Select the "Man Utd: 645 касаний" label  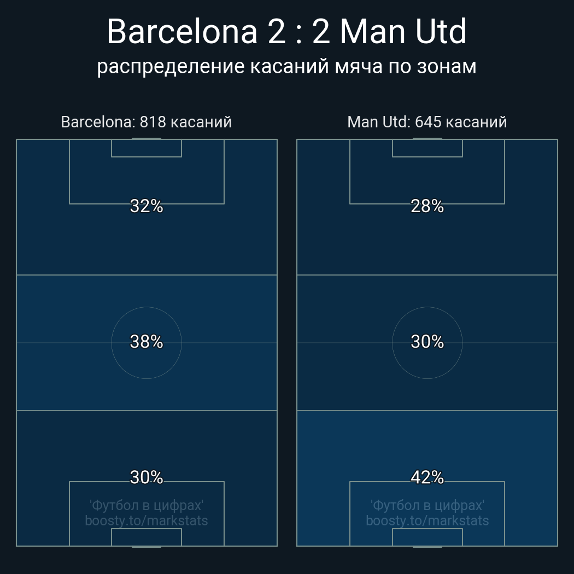click(427, 122)
